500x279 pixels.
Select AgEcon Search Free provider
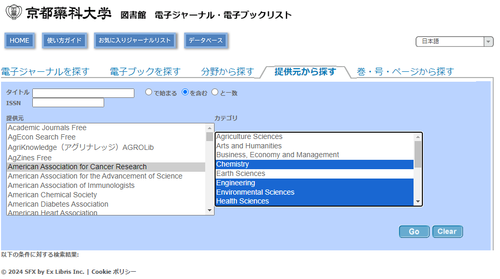tap(106, 137)
